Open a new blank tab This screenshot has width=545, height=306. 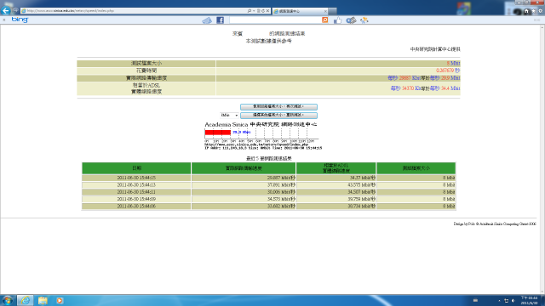click(x=333, y=11)
